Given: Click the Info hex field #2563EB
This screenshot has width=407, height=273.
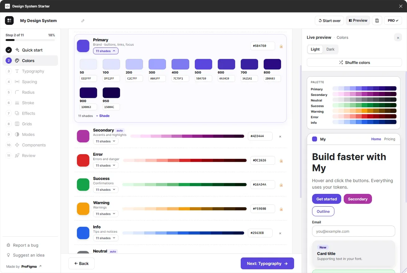Looking at the screenshot, I should (260, 233).
